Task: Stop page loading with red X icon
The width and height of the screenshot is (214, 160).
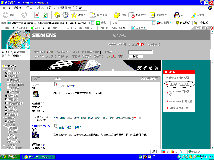Action: tap(37, 15)
